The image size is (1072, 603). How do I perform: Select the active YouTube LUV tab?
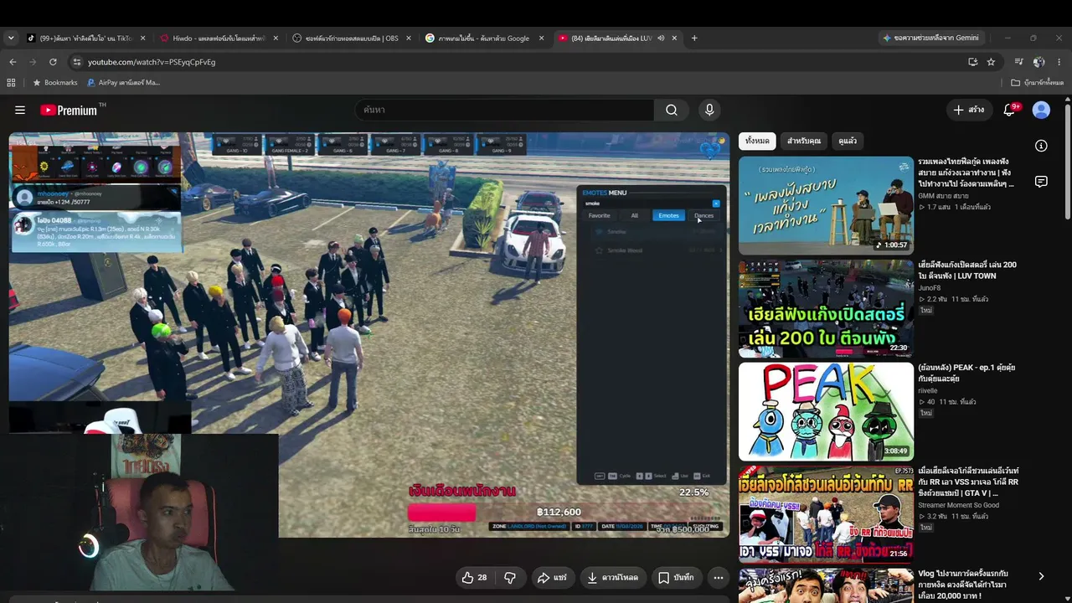618,38
